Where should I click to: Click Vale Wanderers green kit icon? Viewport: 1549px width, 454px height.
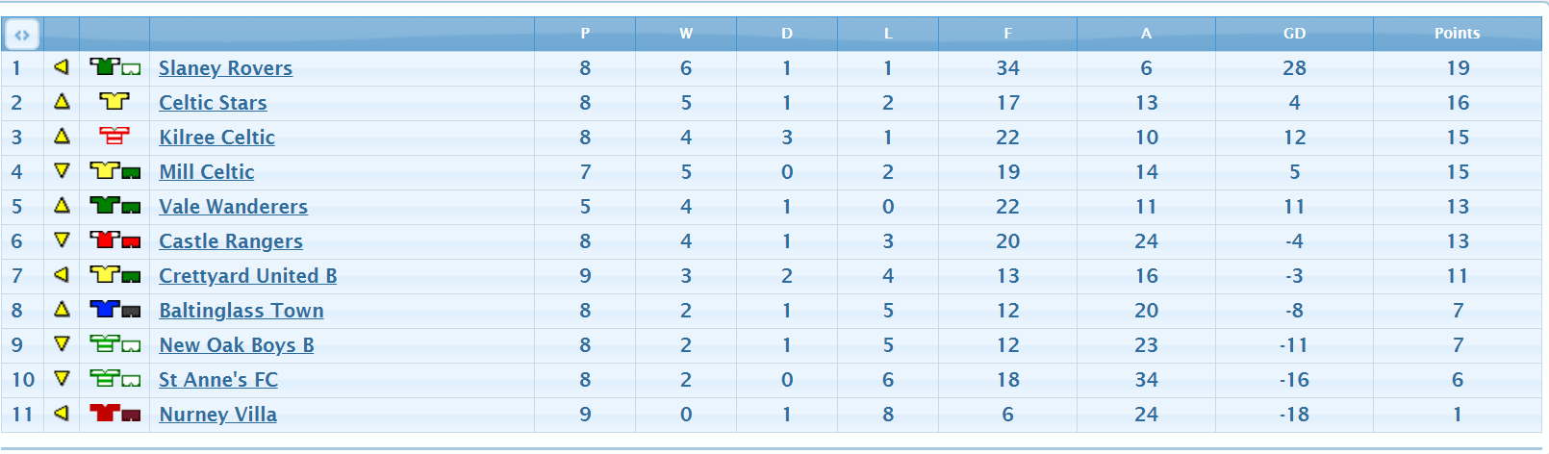[114, 206]
